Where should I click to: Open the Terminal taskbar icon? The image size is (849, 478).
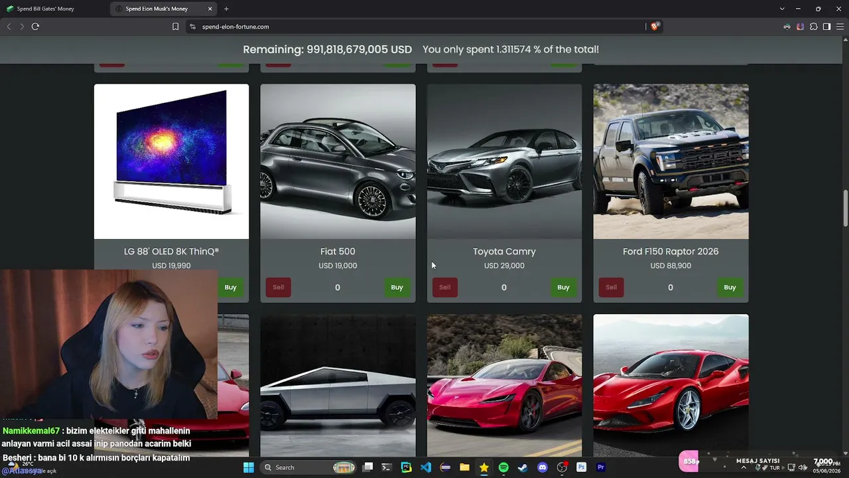coord(387,467)
